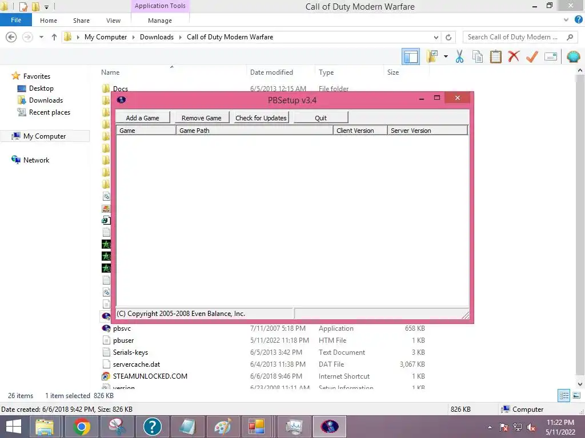The width and height of the screenshot is (585, 438).
Task: Select Favorites in the navigation pane
Action: pyautogui.click(x=37, y=76)
